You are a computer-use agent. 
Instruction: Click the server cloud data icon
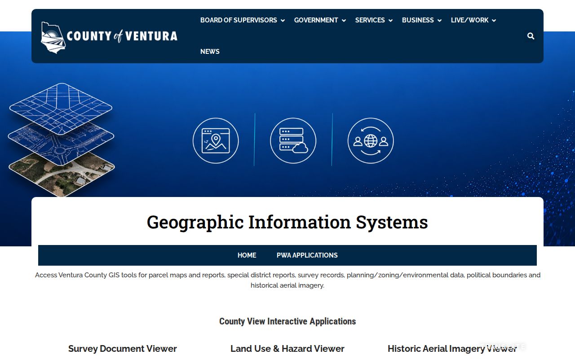(293, 140)
